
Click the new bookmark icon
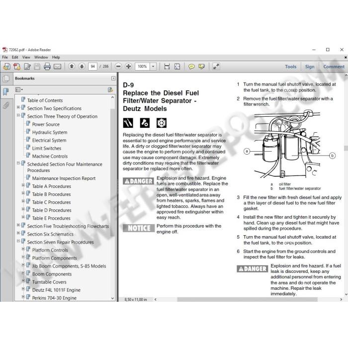coord(110,89)
